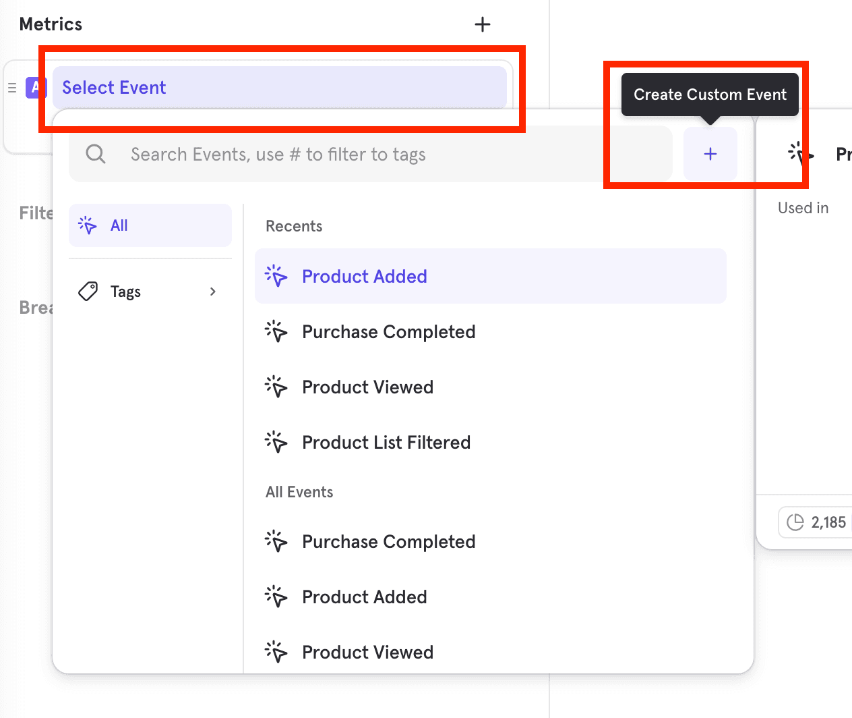The width and height of the screenshot is (852, 718).
Task: Select Product Added under All Events
Action: tap(364, 597)
